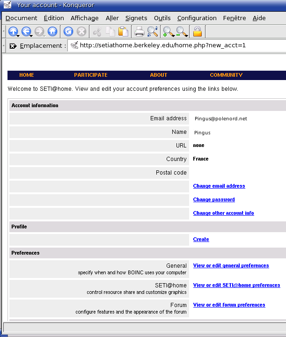Open the Configuration menu

tap(197, 18)
